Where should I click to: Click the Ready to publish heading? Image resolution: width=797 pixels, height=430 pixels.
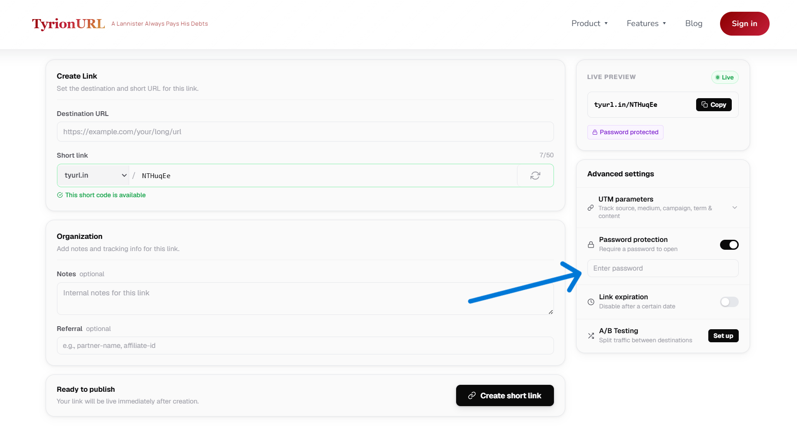[86, 389]
